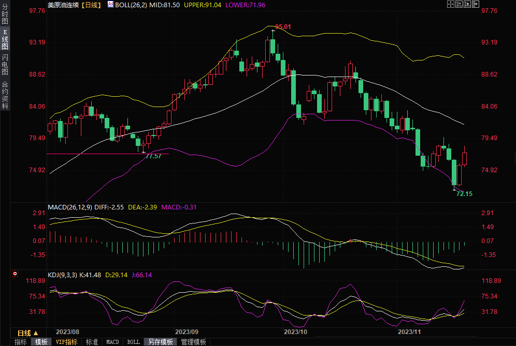Apply the MACD template button
Image resolution: width=516 pixels, height=346 pixels.
pyautogui.click(x=112, y=342)
